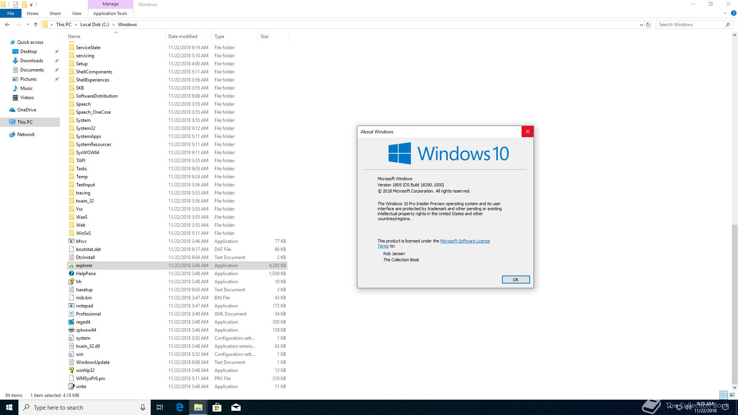This screenshot has width=738, height=415.
Task: Close the About Windows dialog
Action: point(527,131)
